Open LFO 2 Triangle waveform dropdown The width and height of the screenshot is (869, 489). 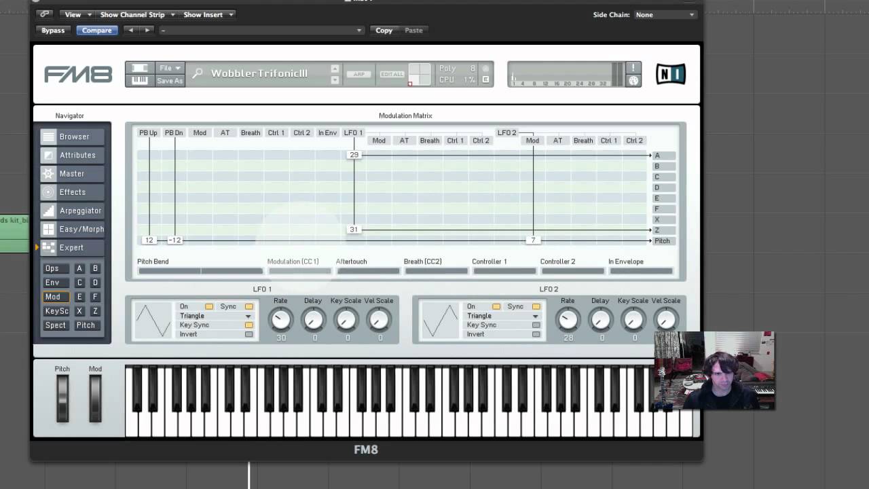click(502, 316)
